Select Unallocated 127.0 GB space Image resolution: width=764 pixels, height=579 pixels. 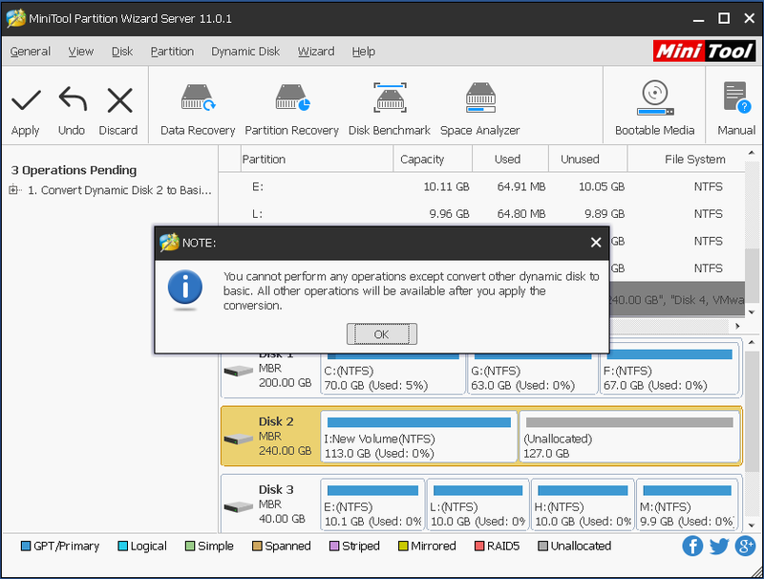pos(629,437)
